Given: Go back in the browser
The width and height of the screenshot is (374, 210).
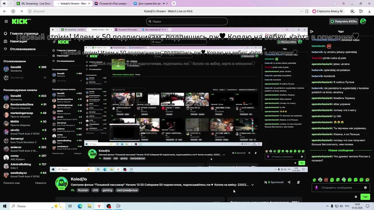Looking at the screenshot, I should point(4,11).
